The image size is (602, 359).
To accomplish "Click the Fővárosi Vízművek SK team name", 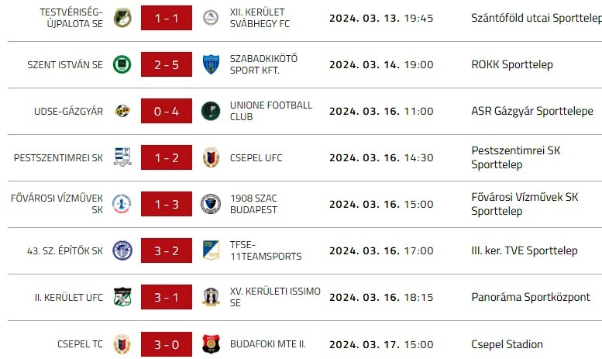I will [x=57, y=204].
